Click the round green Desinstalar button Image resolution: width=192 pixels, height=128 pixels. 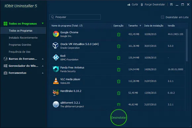(119, 117)
